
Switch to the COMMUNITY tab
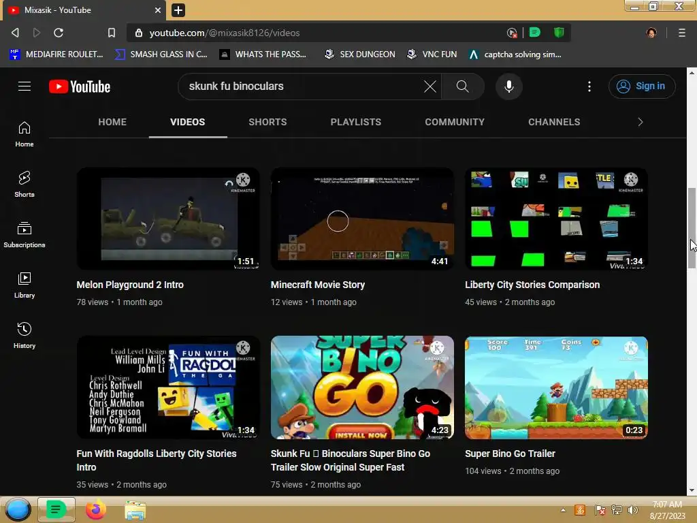pyautogui.click(x=454, y=122)
